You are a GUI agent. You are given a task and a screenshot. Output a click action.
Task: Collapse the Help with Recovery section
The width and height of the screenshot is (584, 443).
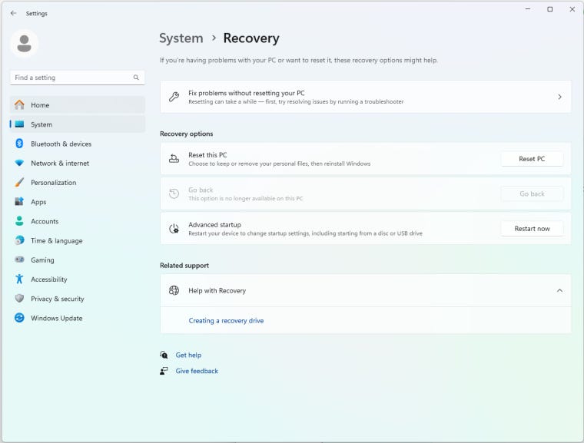point(559,291)
